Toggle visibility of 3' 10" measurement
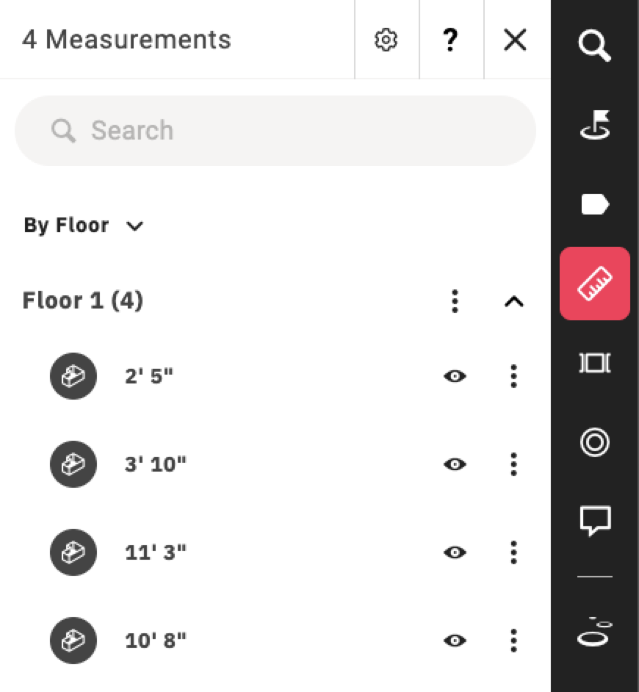 click(x=455, y=464)
